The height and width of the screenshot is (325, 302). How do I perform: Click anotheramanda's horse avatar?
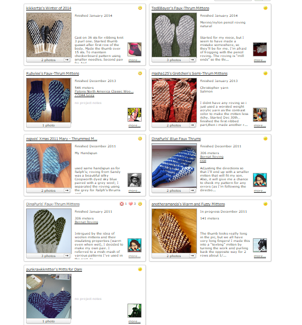(x=260, y=245)
